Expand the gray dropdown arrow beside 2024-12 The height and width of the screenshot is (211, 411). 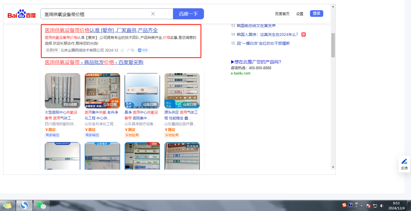[x=122, y=50]
